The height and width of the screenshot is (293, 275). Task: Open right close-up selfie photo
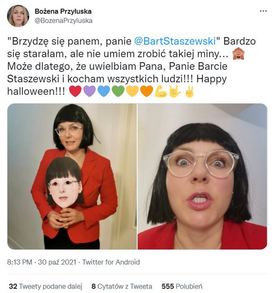point(202,176)
